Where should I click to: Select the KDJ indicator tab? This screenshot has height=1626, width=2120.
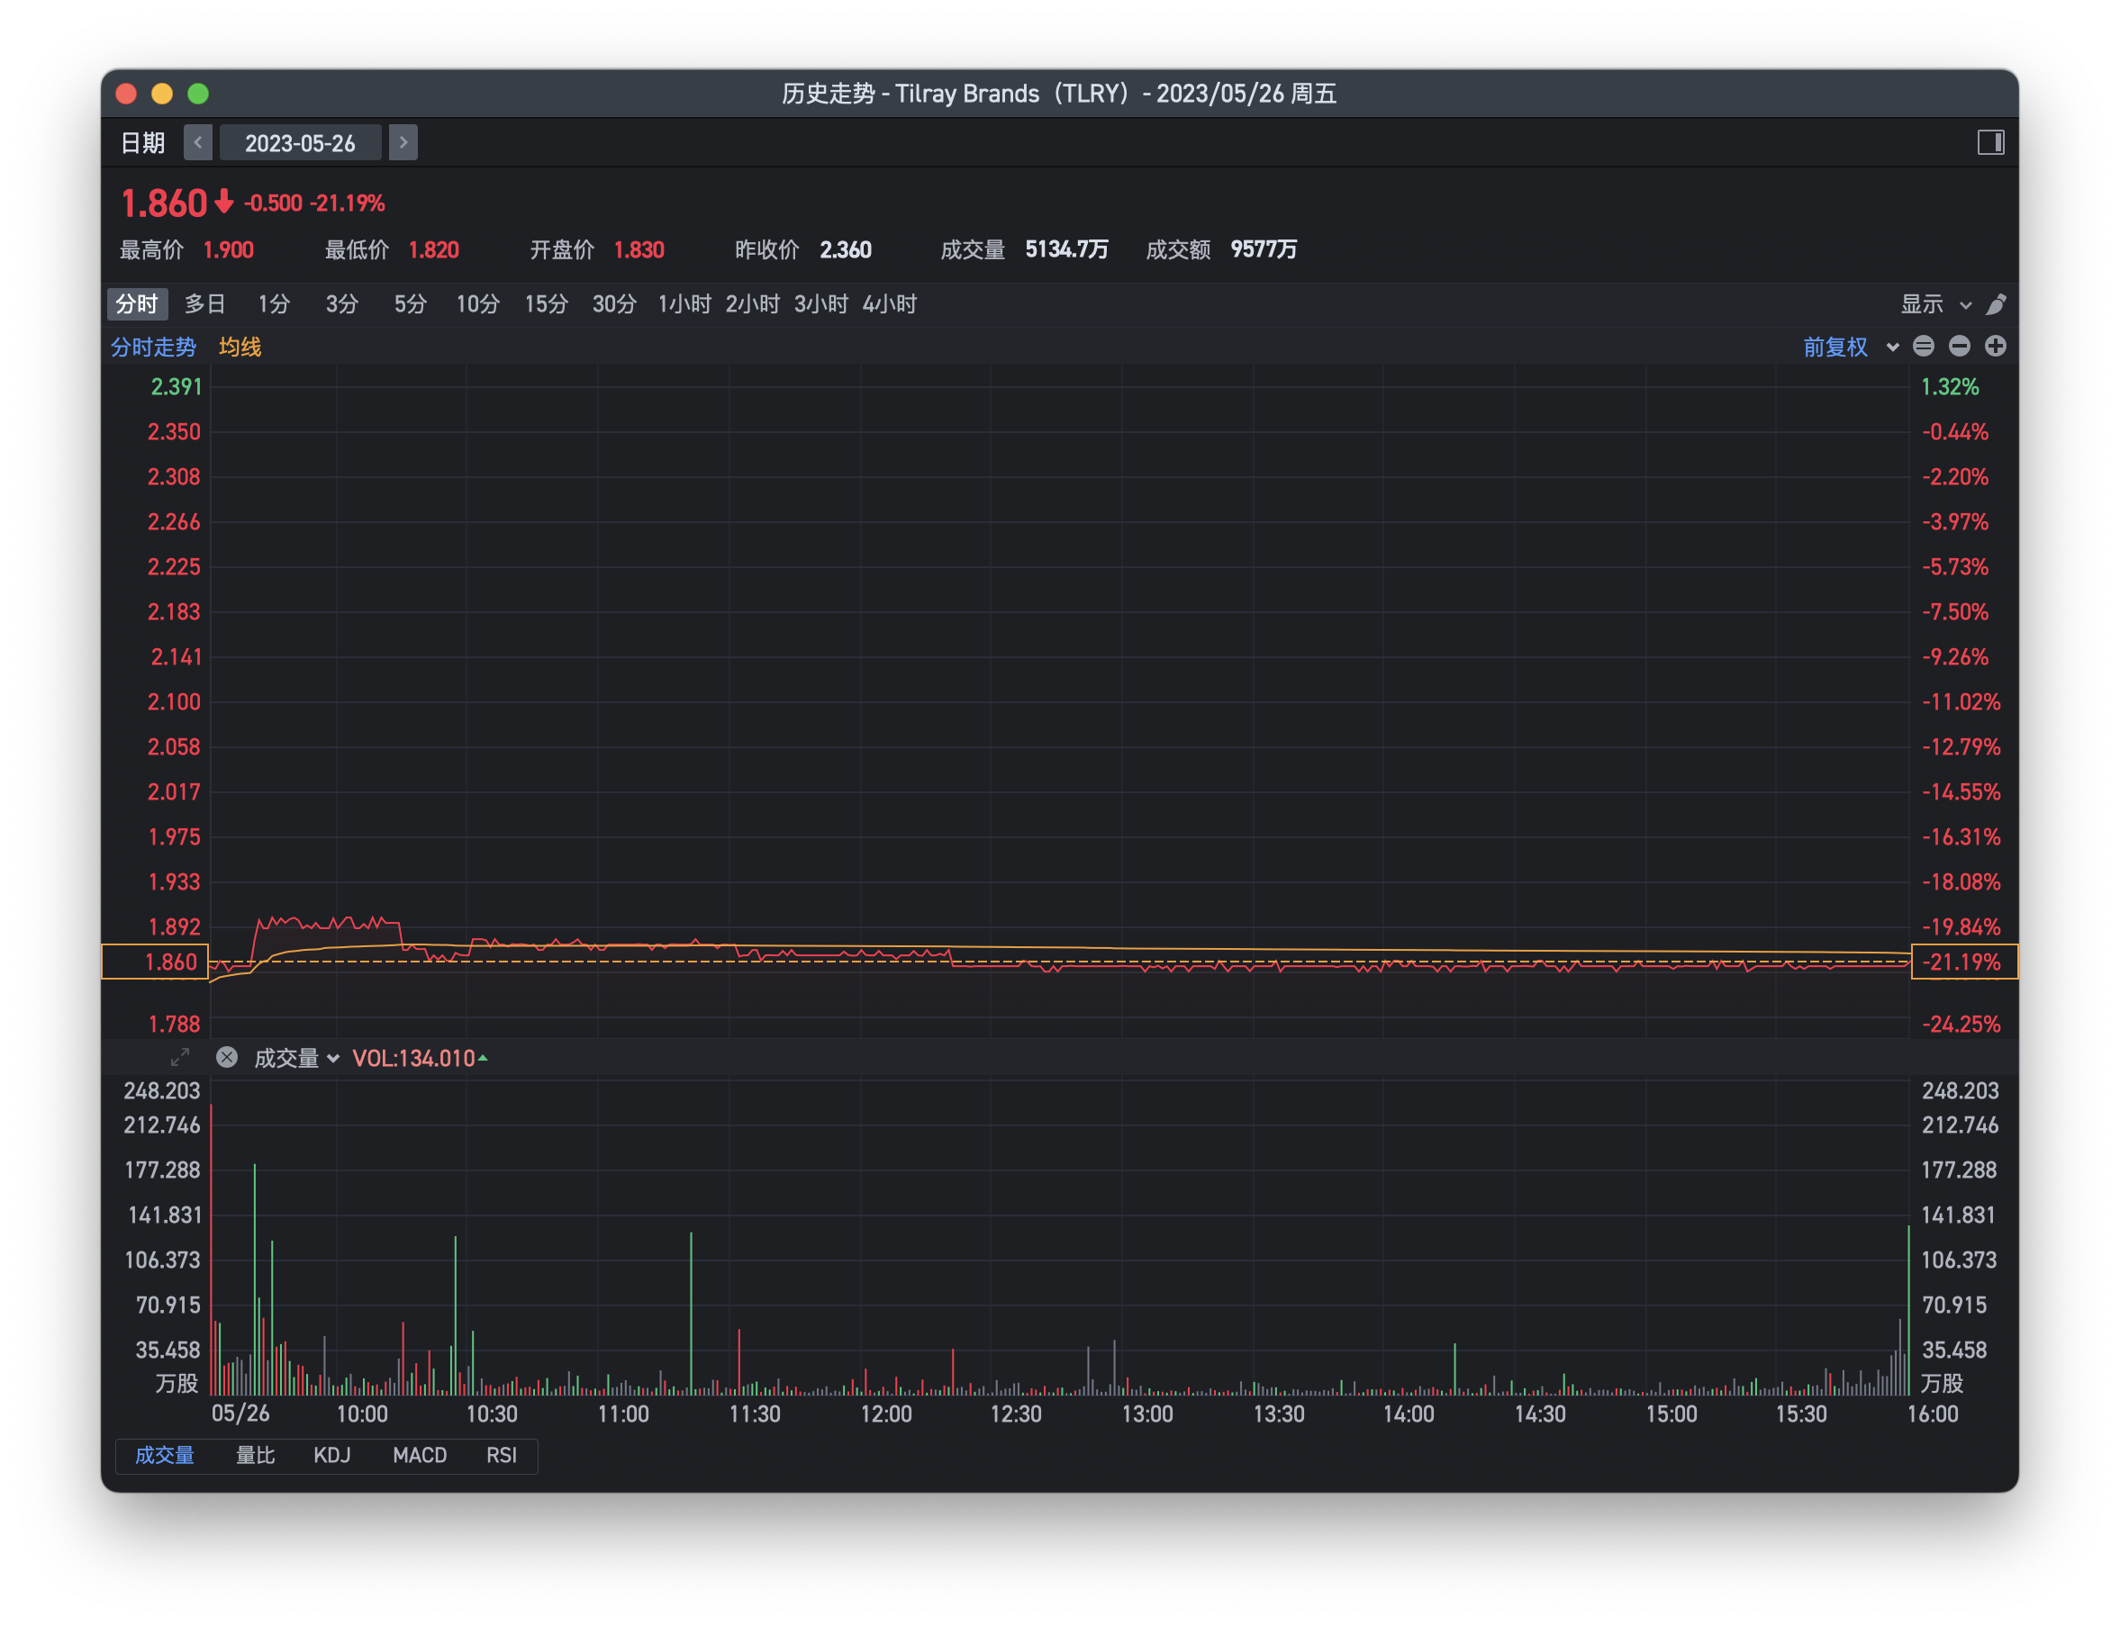coord(332,1456)
